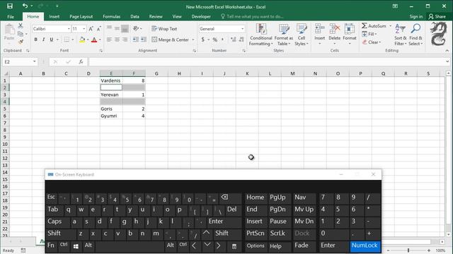Viewport: 453px width, 254px height.
Task: Click the Align Left icon
Action: (x=109, y=40)
